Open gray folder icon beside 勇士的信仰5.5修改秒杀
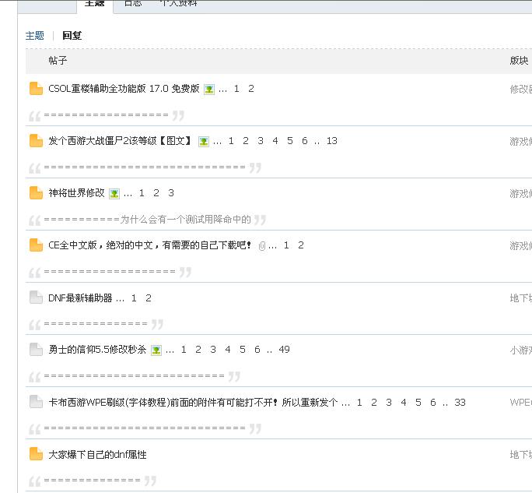Image resolution: width=532 pixels, height=493 pixels. point(36,349)
